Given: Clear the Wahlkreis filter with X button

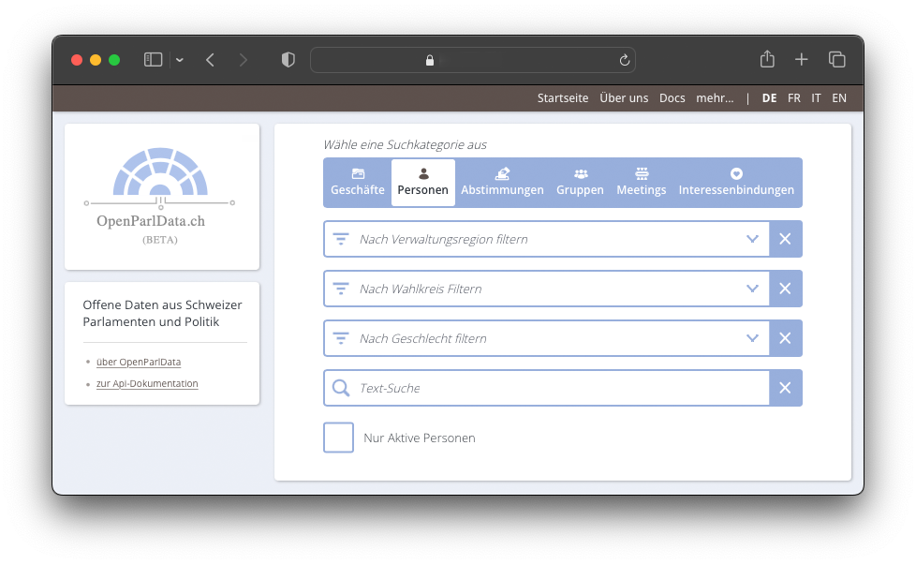Looking at the screenshot, I should pos(785,289).
